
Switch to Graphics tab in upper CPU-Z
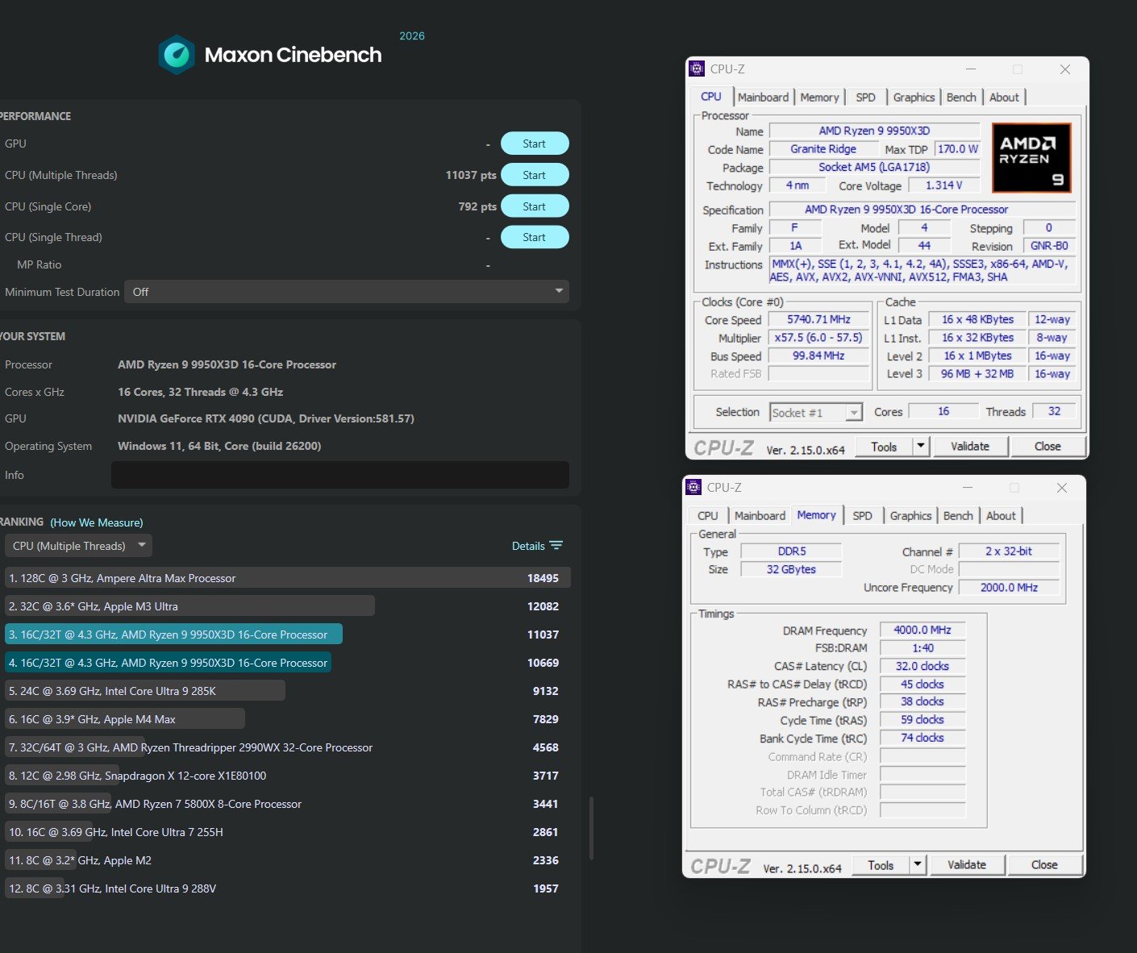tap(914, 98)
